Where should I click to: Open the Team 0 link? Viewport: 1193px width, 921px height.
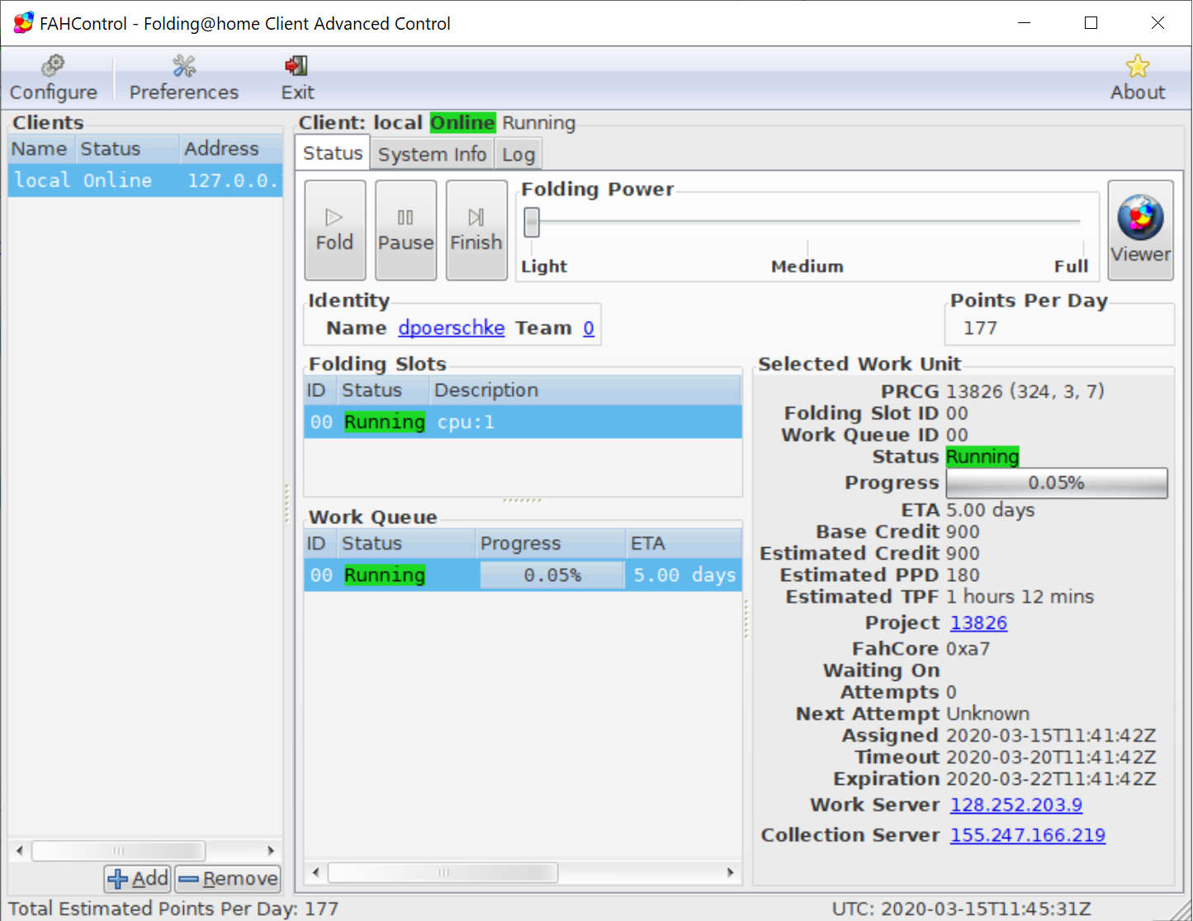tap(589, 328)
